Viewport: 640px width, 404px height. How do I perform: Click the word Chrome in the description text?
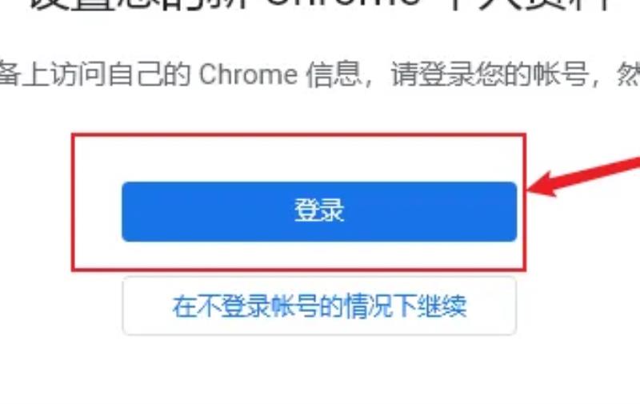[x=248, y=74]
